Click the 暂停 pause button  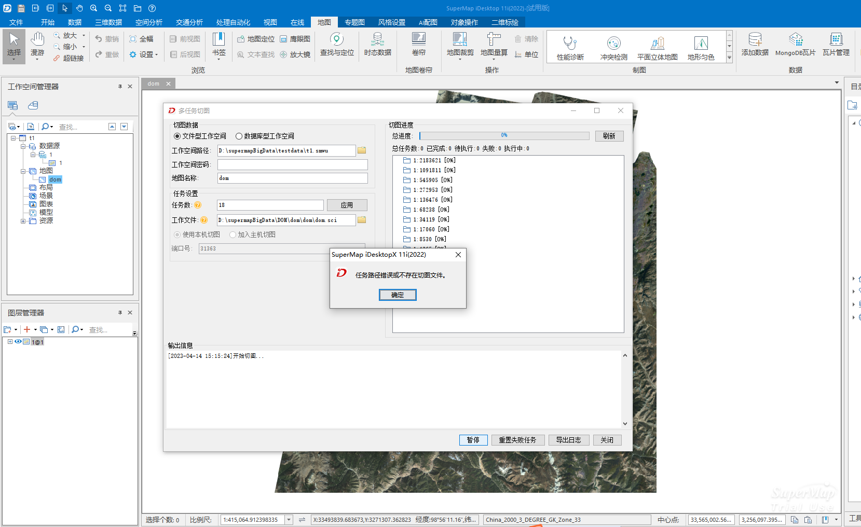[473, 440]
